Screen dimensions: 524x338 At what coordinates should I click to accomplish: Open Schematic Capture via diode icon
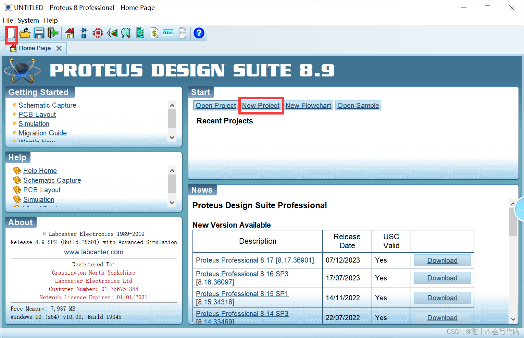point(84,33)
